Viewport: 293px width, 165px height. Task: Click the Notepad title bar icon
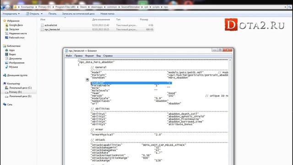66,51
